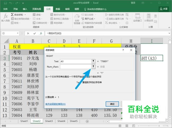
Task: Collapse dialog via Num_chars range selector
Action: [x=93, y=67]
